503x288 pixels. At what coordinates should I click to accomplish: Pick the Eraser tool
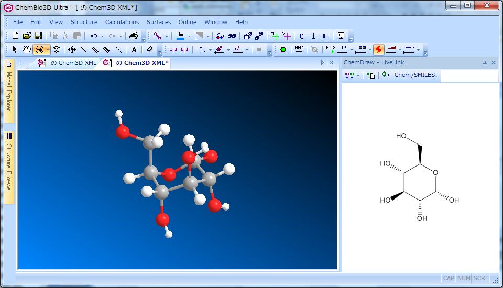tap(149, 50)
